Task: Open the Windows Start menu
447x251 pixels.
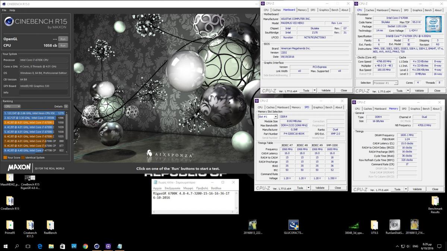Action: point(5,246)
